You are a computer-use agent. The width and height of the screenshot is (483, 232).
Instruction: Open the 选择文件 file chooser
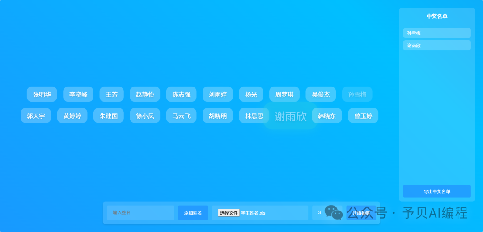[229, 213]
